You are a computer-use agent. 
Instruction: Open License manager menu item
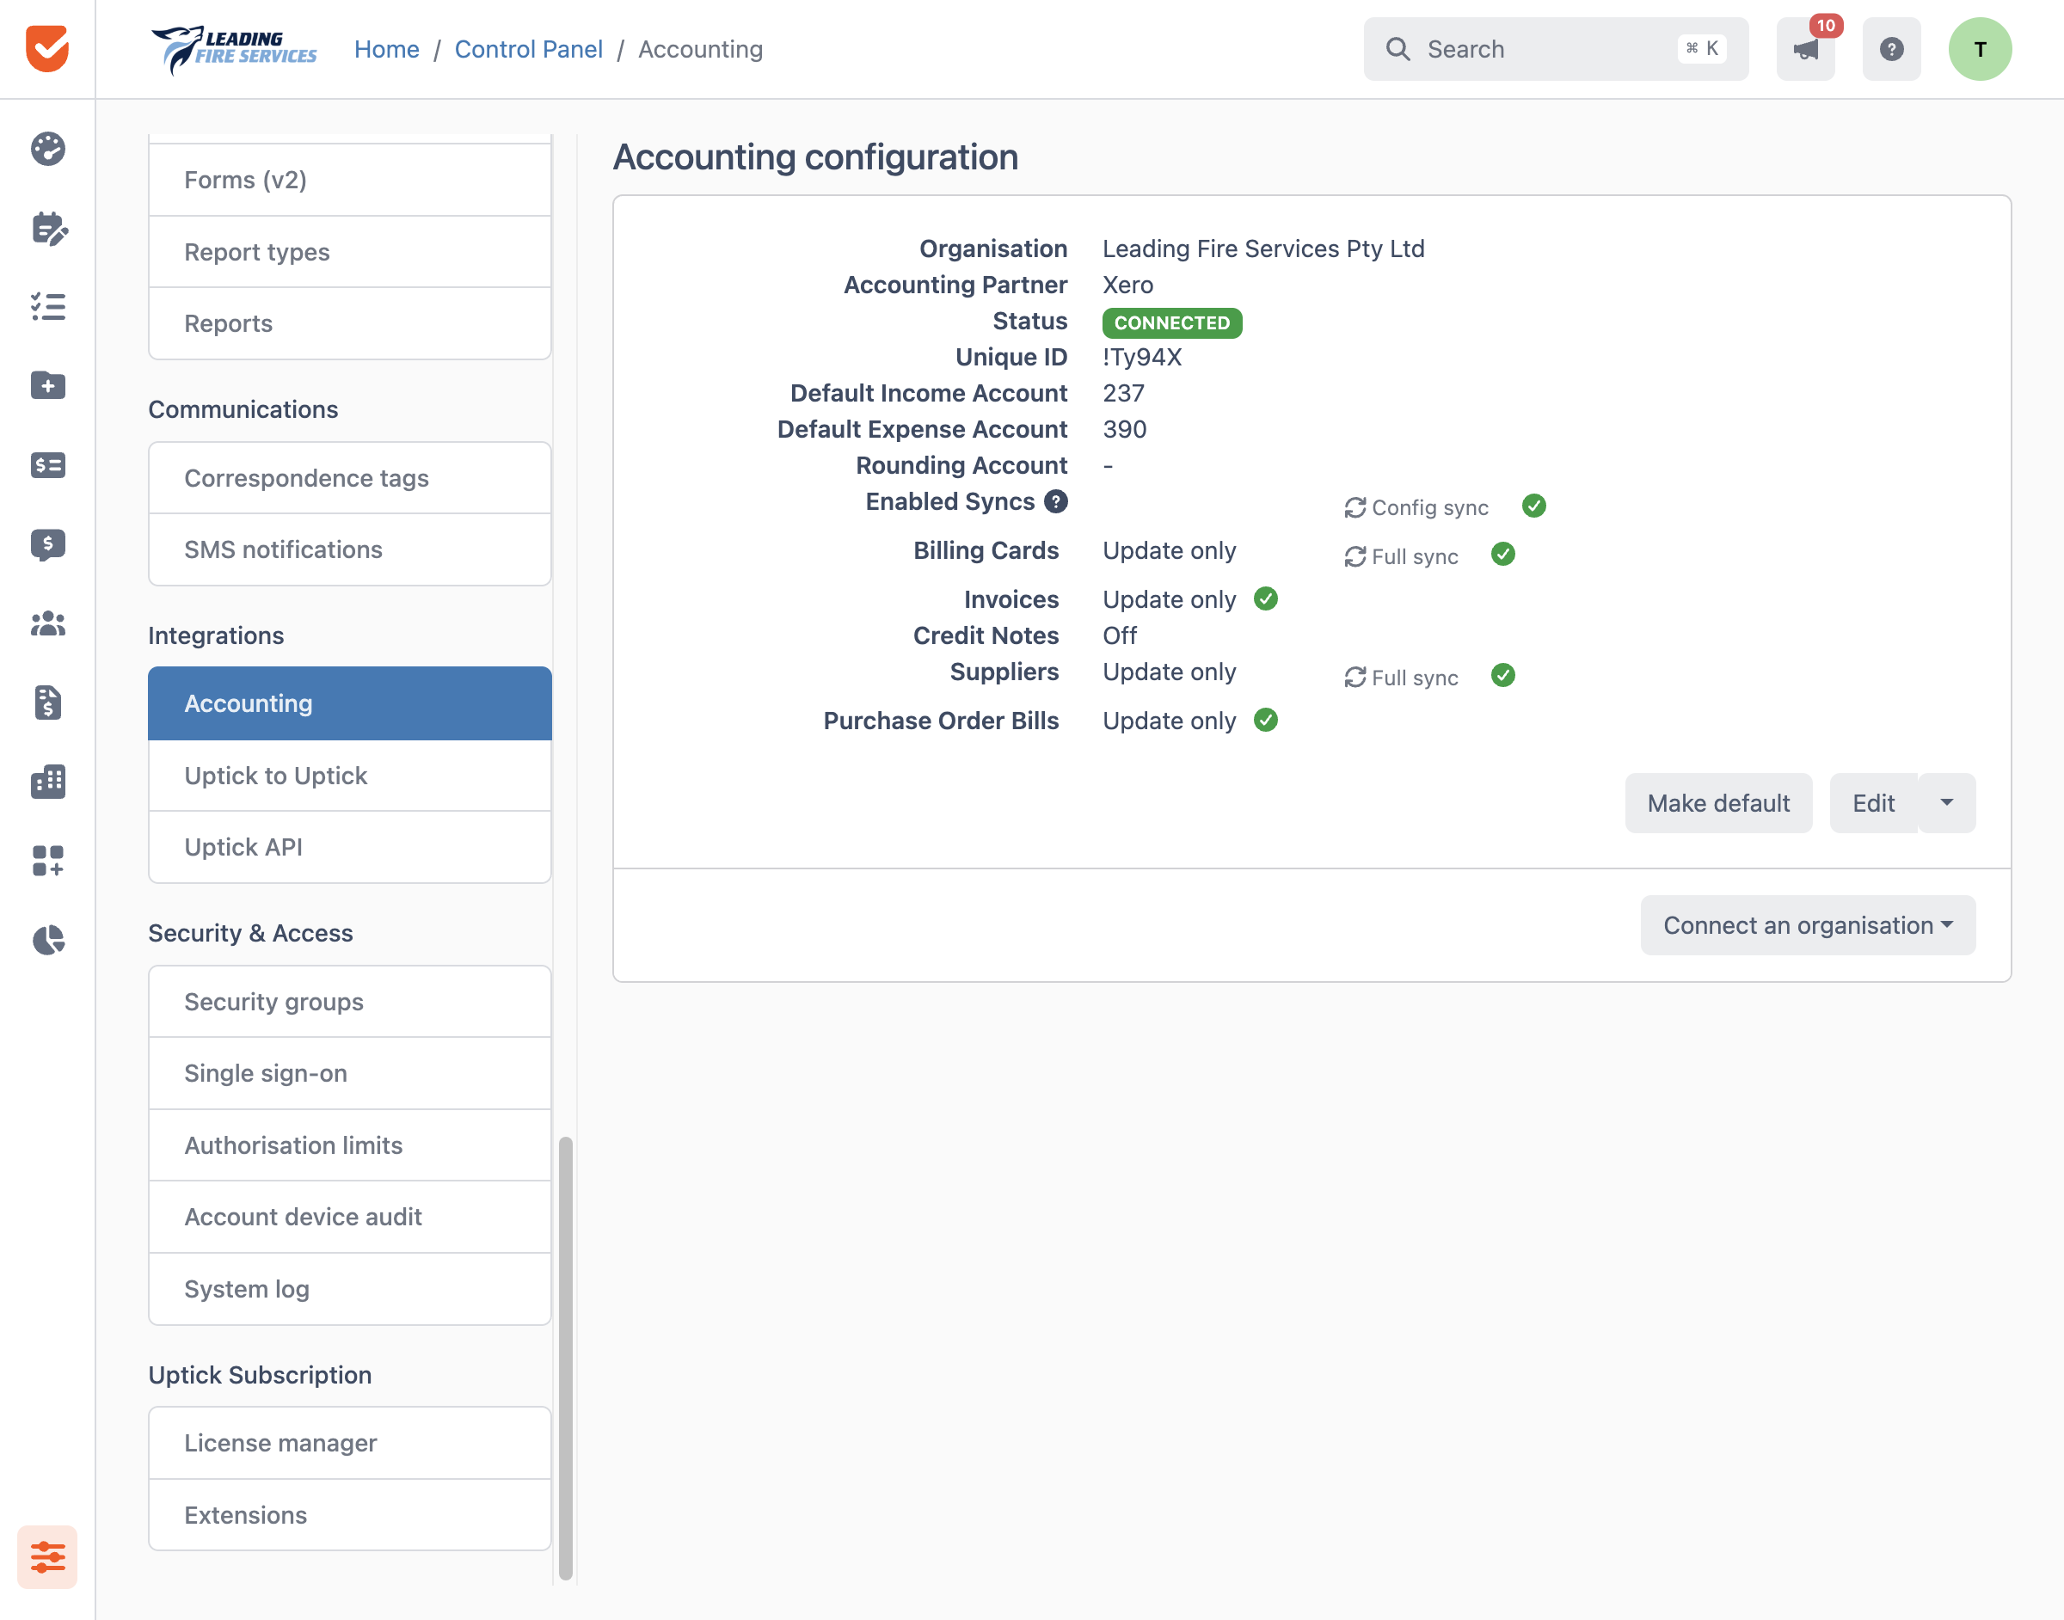350,1444
